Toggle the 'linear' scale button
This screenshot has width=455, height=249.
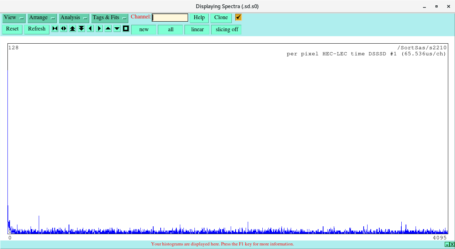197,29
